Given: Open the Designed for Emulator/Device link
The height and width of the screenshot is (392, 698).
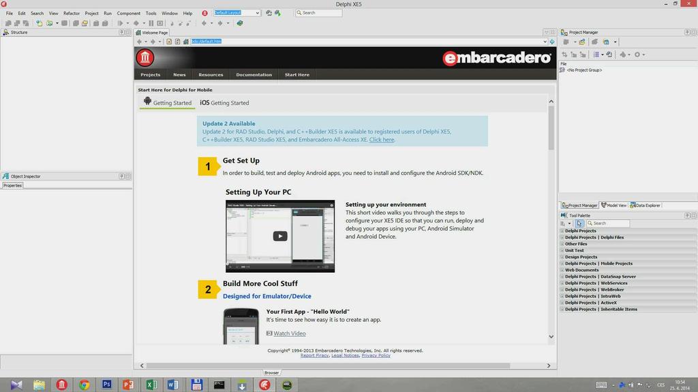Looking at the screenshot, I should (x=267, y=296).
